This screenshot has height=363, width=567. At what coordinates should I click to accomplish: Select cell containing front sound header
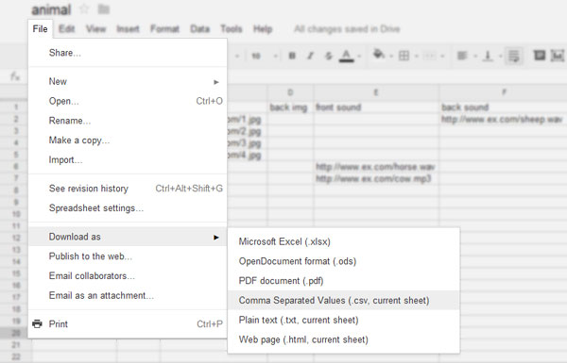pos(376,107)
